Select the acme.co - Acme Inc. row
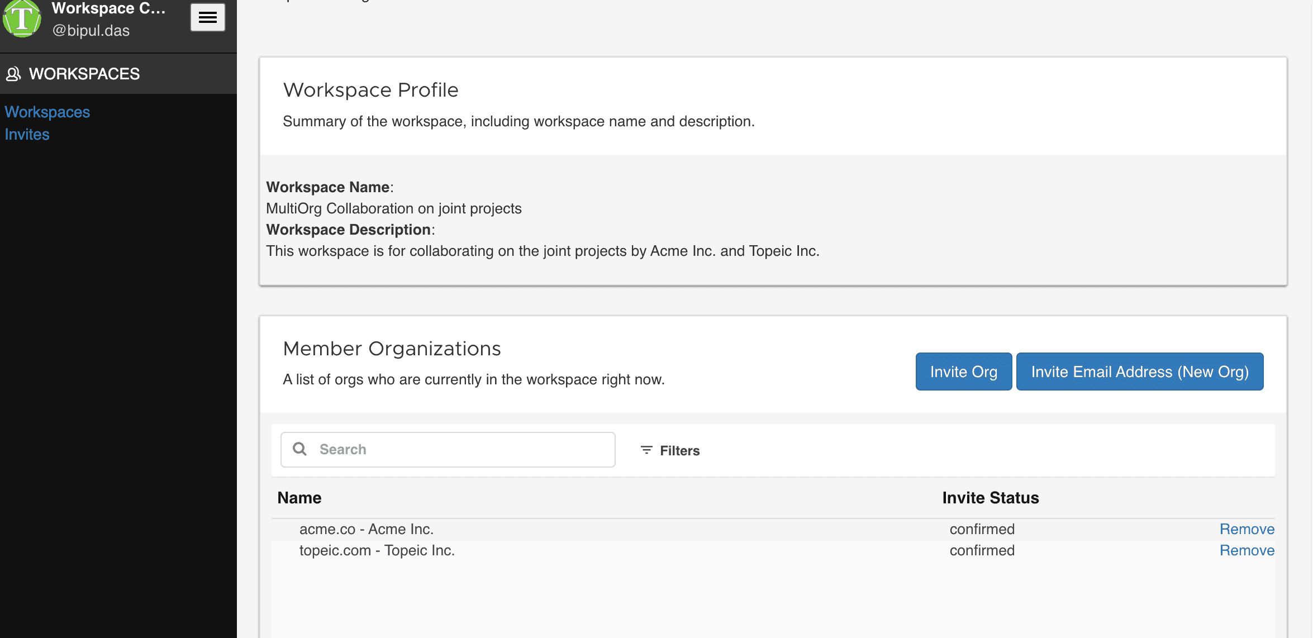The width and height of the screenshot is (1313, 638). (x=773, y=529)
